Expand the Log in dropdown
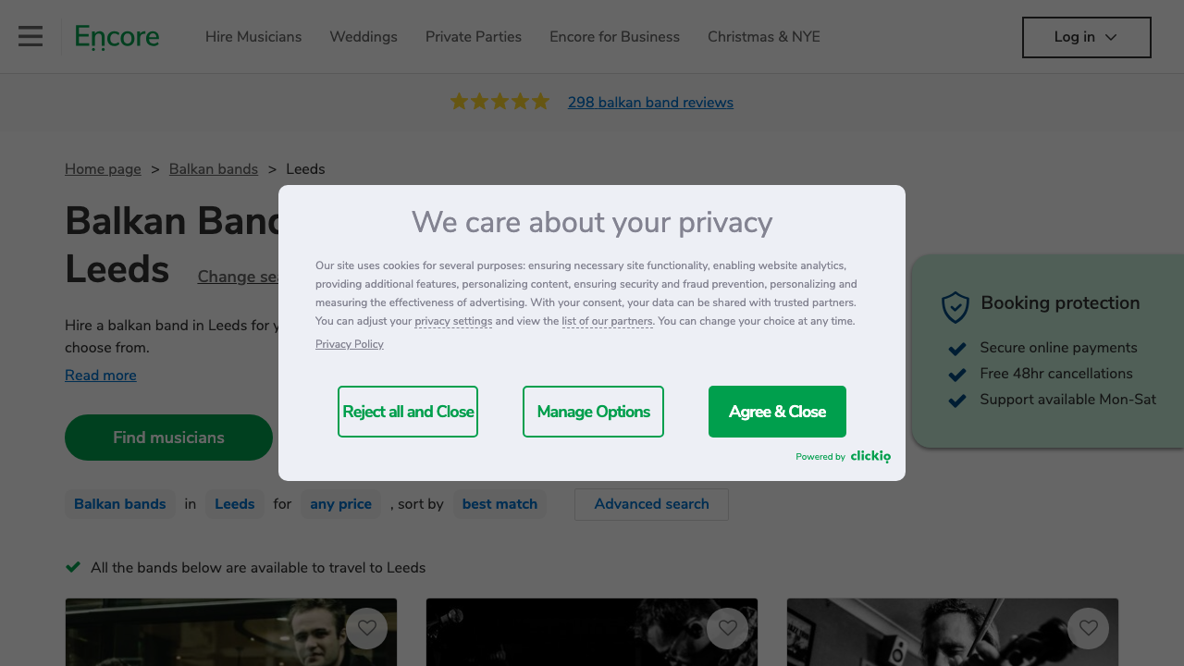The height and width of the screenshot is (666, 1184). tap(1086, 37)
